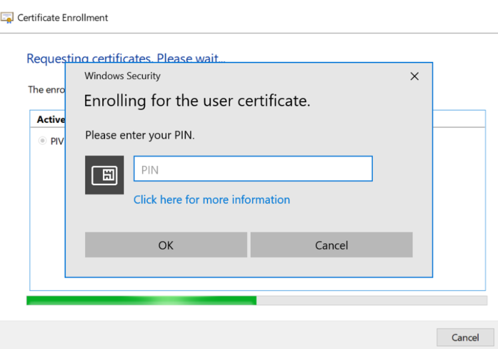Select the PIV radio button
This screenshot has height=349, width=498.
[x=42, y=141]
